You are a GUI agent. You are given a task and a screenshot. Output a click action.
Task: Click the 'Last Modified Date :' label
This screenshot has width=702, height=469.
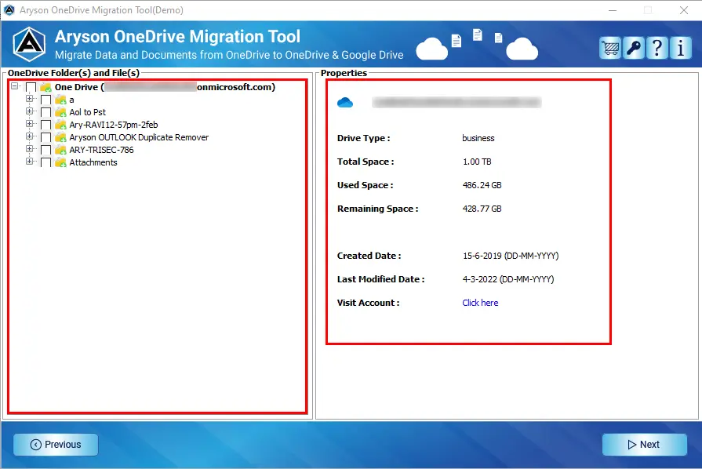[380, 279]
